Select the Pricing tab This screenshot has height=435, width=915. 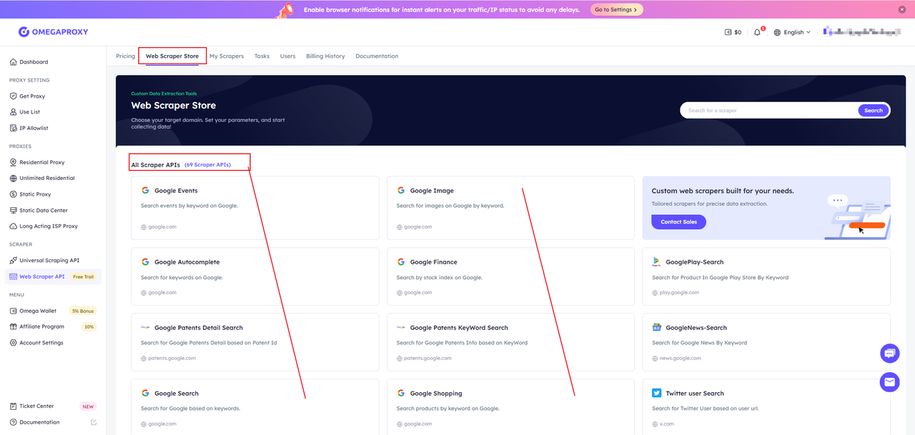click(125, 56)
